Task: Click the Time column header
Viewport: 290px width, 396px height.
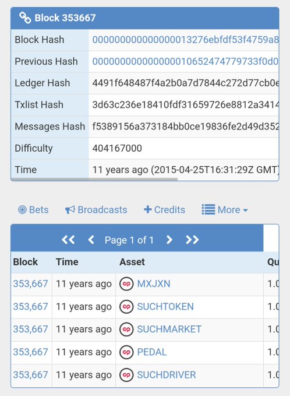Action: click(67, 262)
